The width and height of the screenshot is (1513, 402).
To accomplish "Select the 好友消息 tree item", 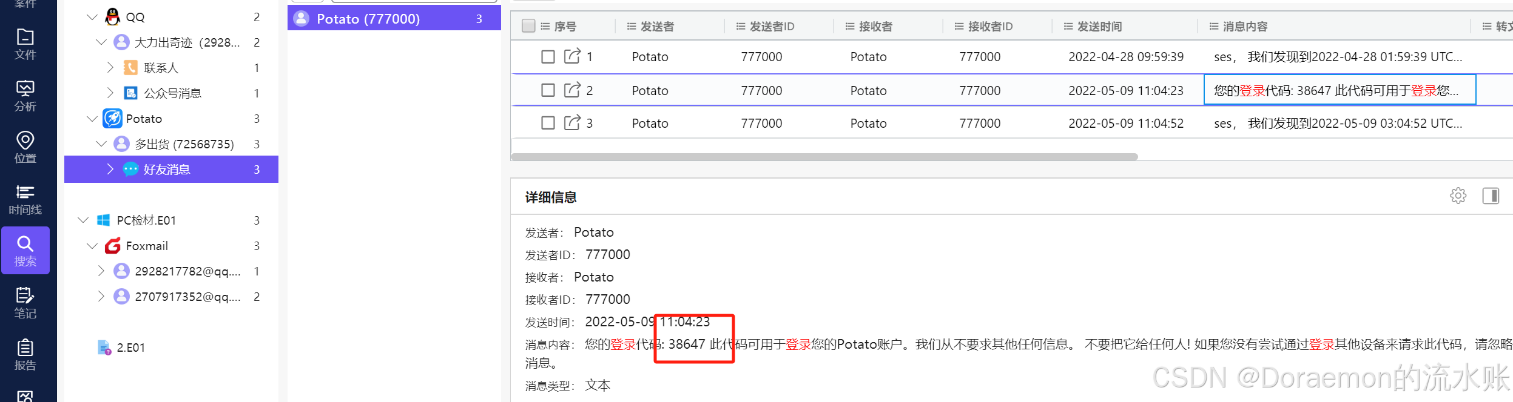I will click(x=171, y=169).
